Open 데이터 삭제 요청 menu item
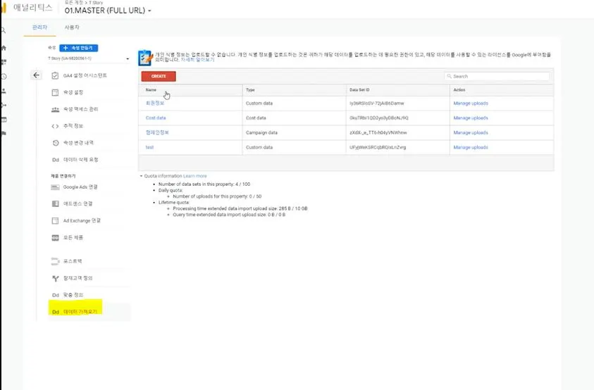 [81, 160]
